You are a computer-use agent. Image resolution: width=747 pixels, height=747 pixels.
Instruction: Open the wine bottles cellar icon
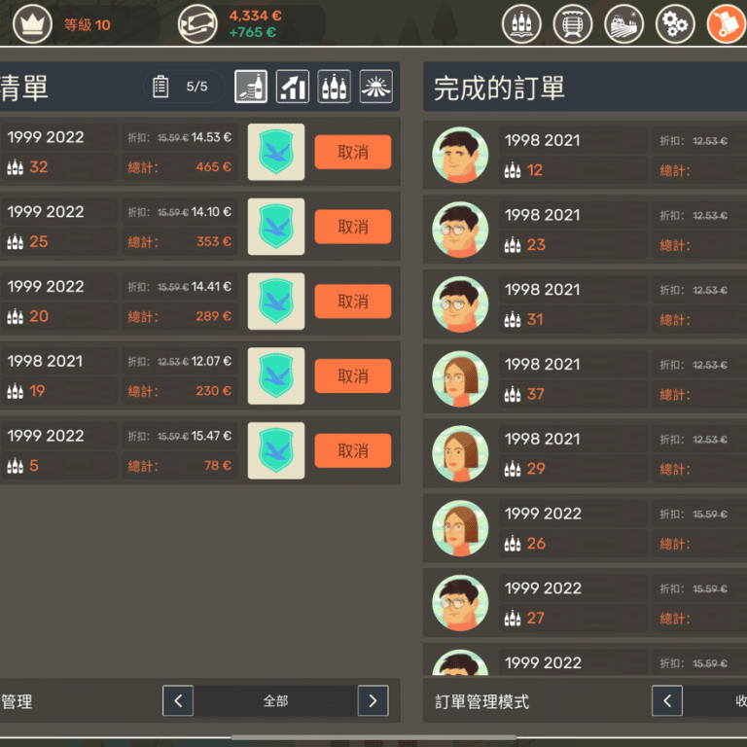click(521, 24)
